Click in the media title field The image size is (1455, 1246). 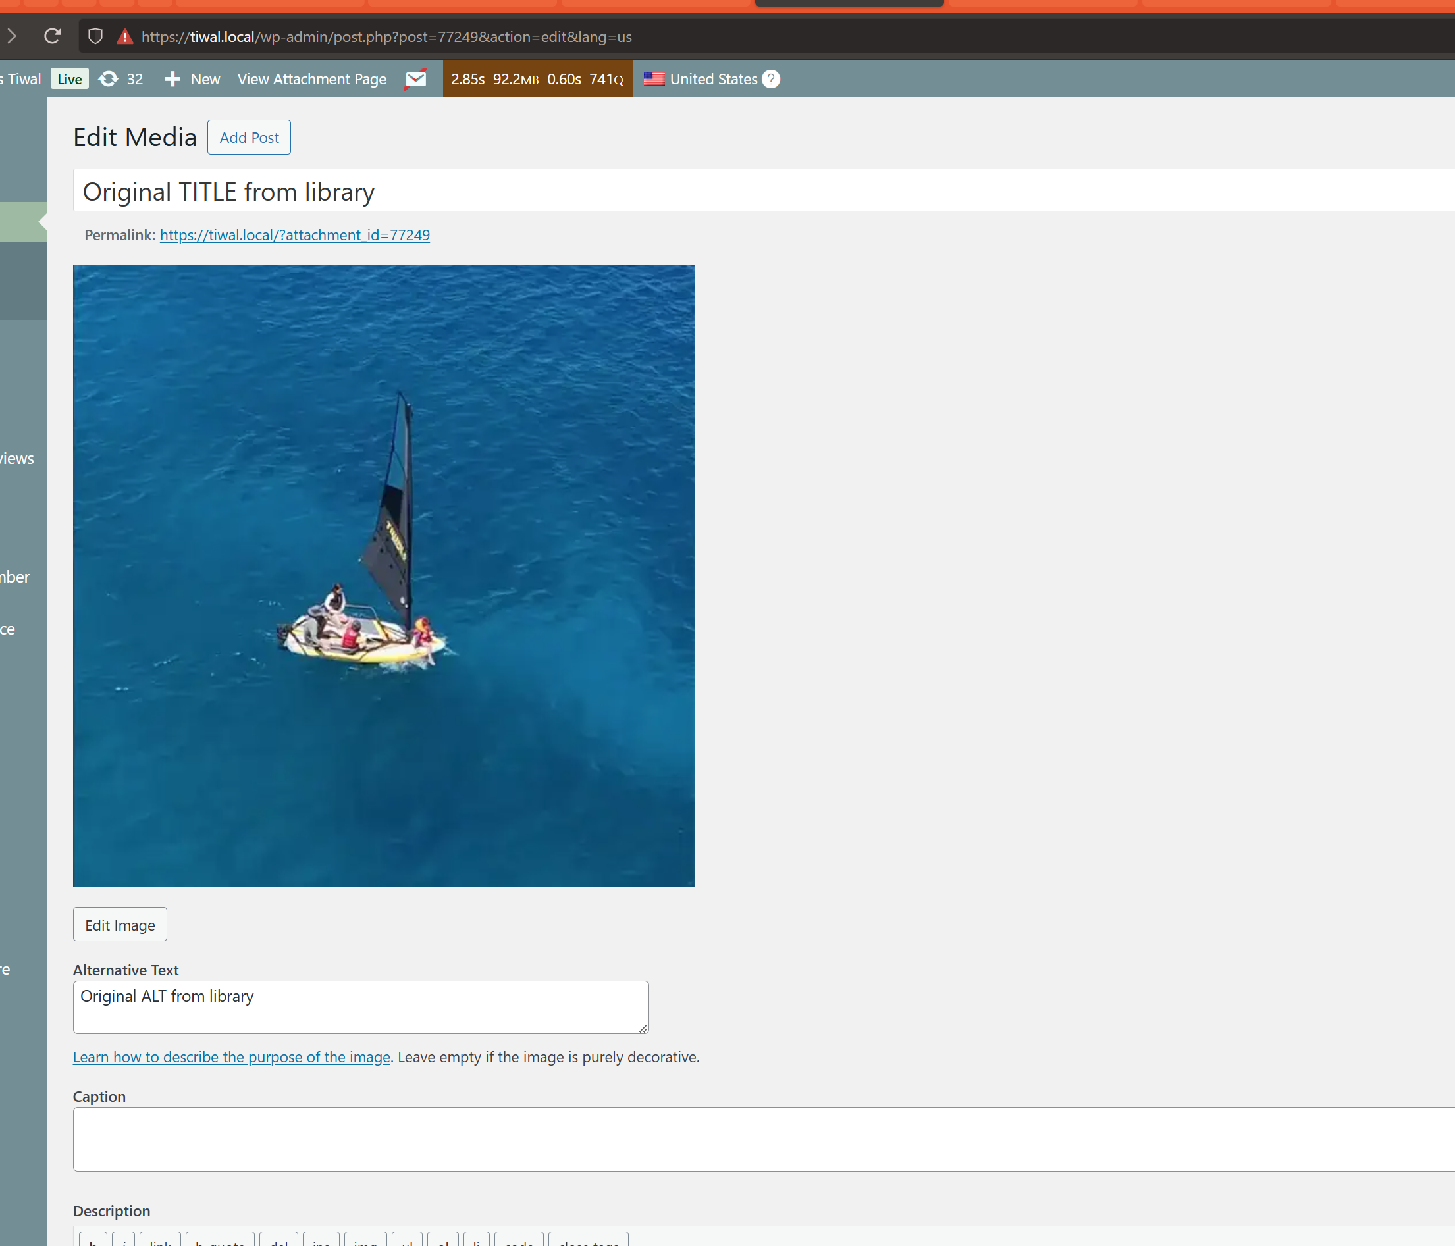coord(702,192)
